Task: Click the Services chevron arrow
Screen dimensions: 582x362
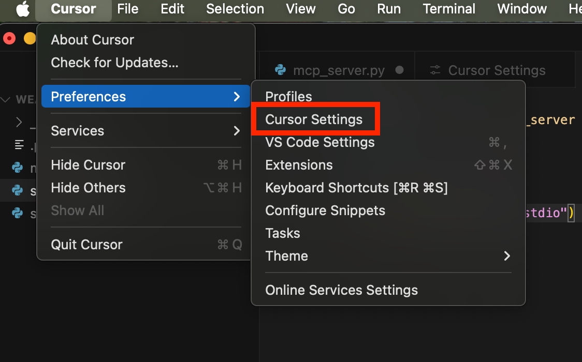Action: click(237, 131)
